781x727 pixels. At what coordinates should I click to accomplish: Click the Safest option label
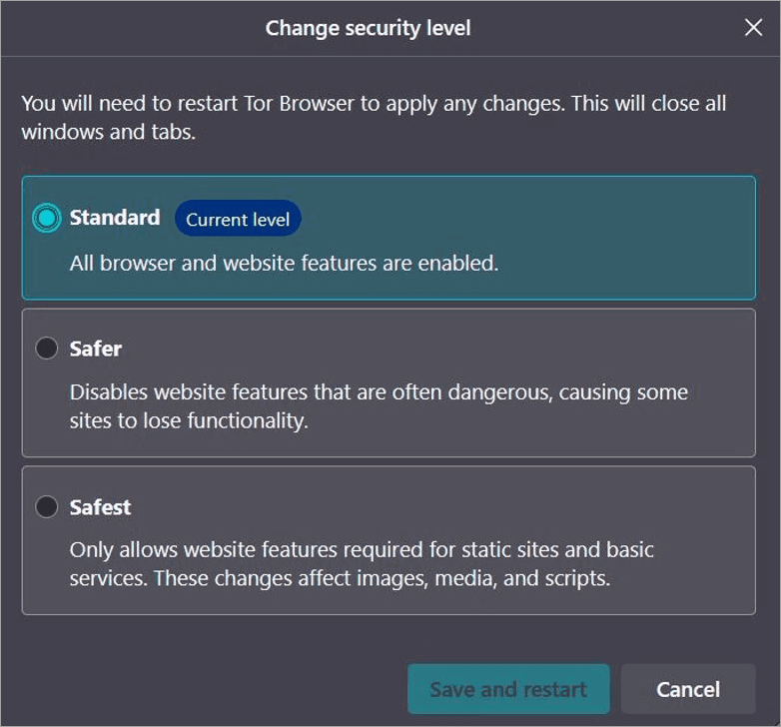[x=100, y=507]
